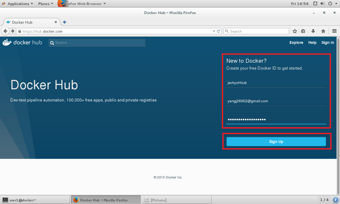Close the Firefox window
The width and height of the screenshot is (340, 204).
coord(334,13)
